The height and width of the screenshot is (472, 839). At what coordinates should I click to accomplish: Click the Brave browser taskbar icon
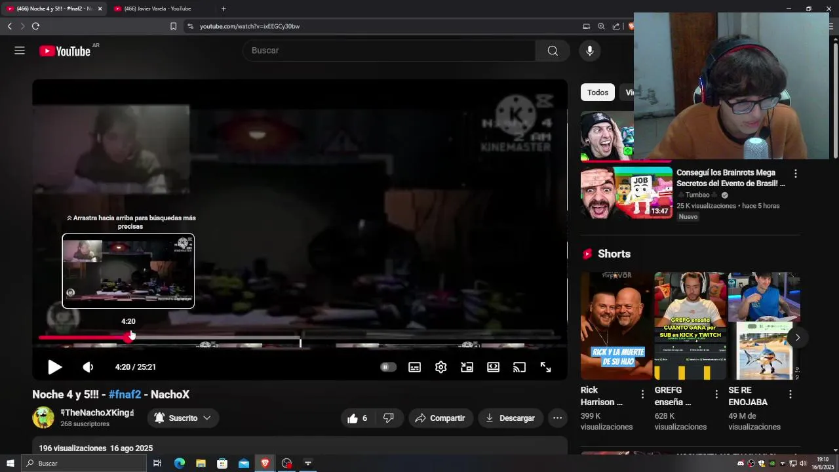click(265, 463)
